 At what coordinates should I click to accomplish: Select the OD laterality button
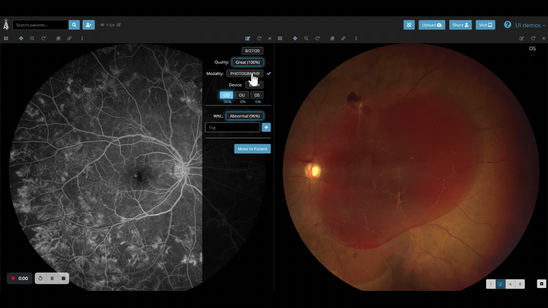(226, 95)
